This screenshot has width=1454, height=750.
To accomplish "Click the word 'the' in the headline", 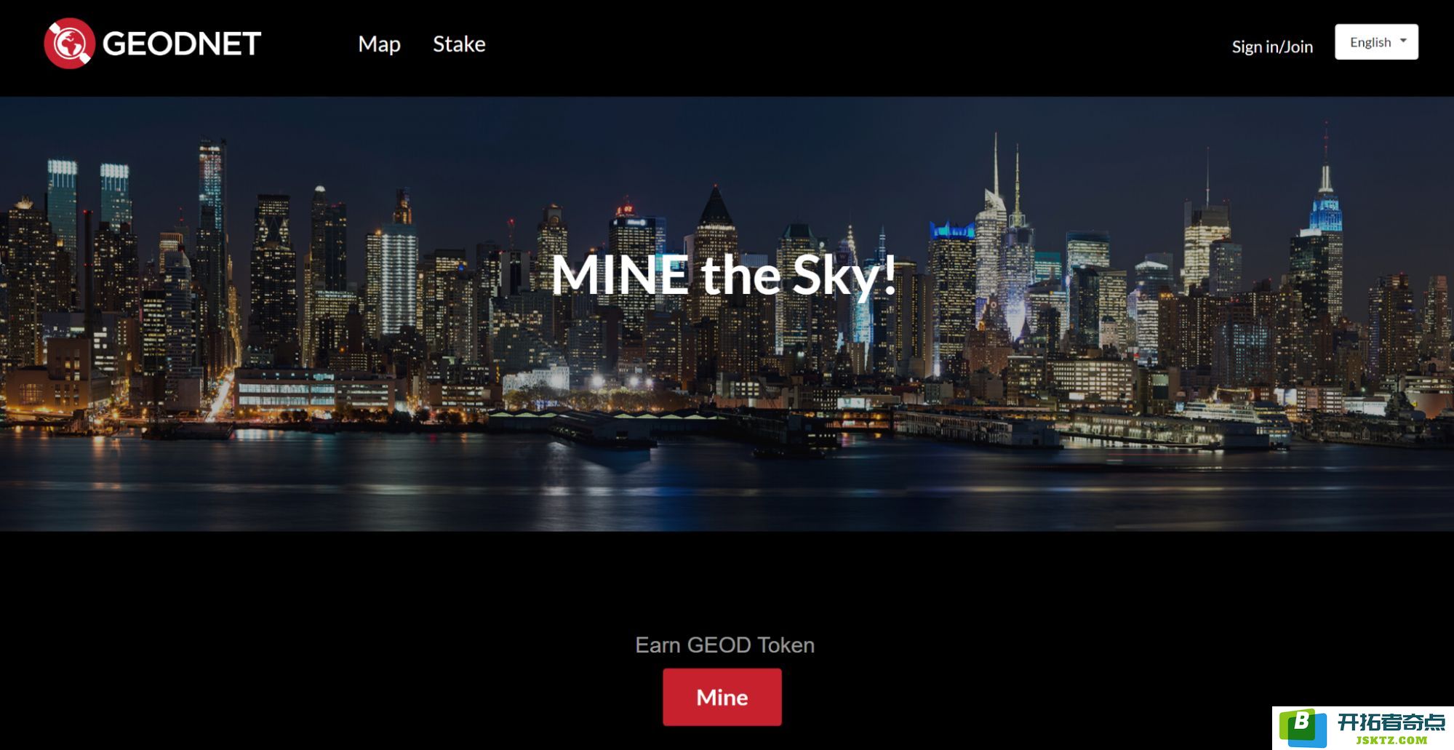I will (740, 275).
